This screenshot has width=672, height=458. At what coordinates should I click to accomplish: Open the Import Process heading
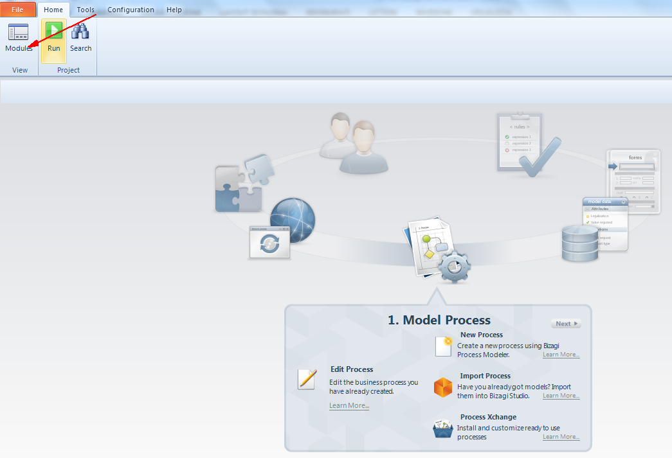[485, 376]
